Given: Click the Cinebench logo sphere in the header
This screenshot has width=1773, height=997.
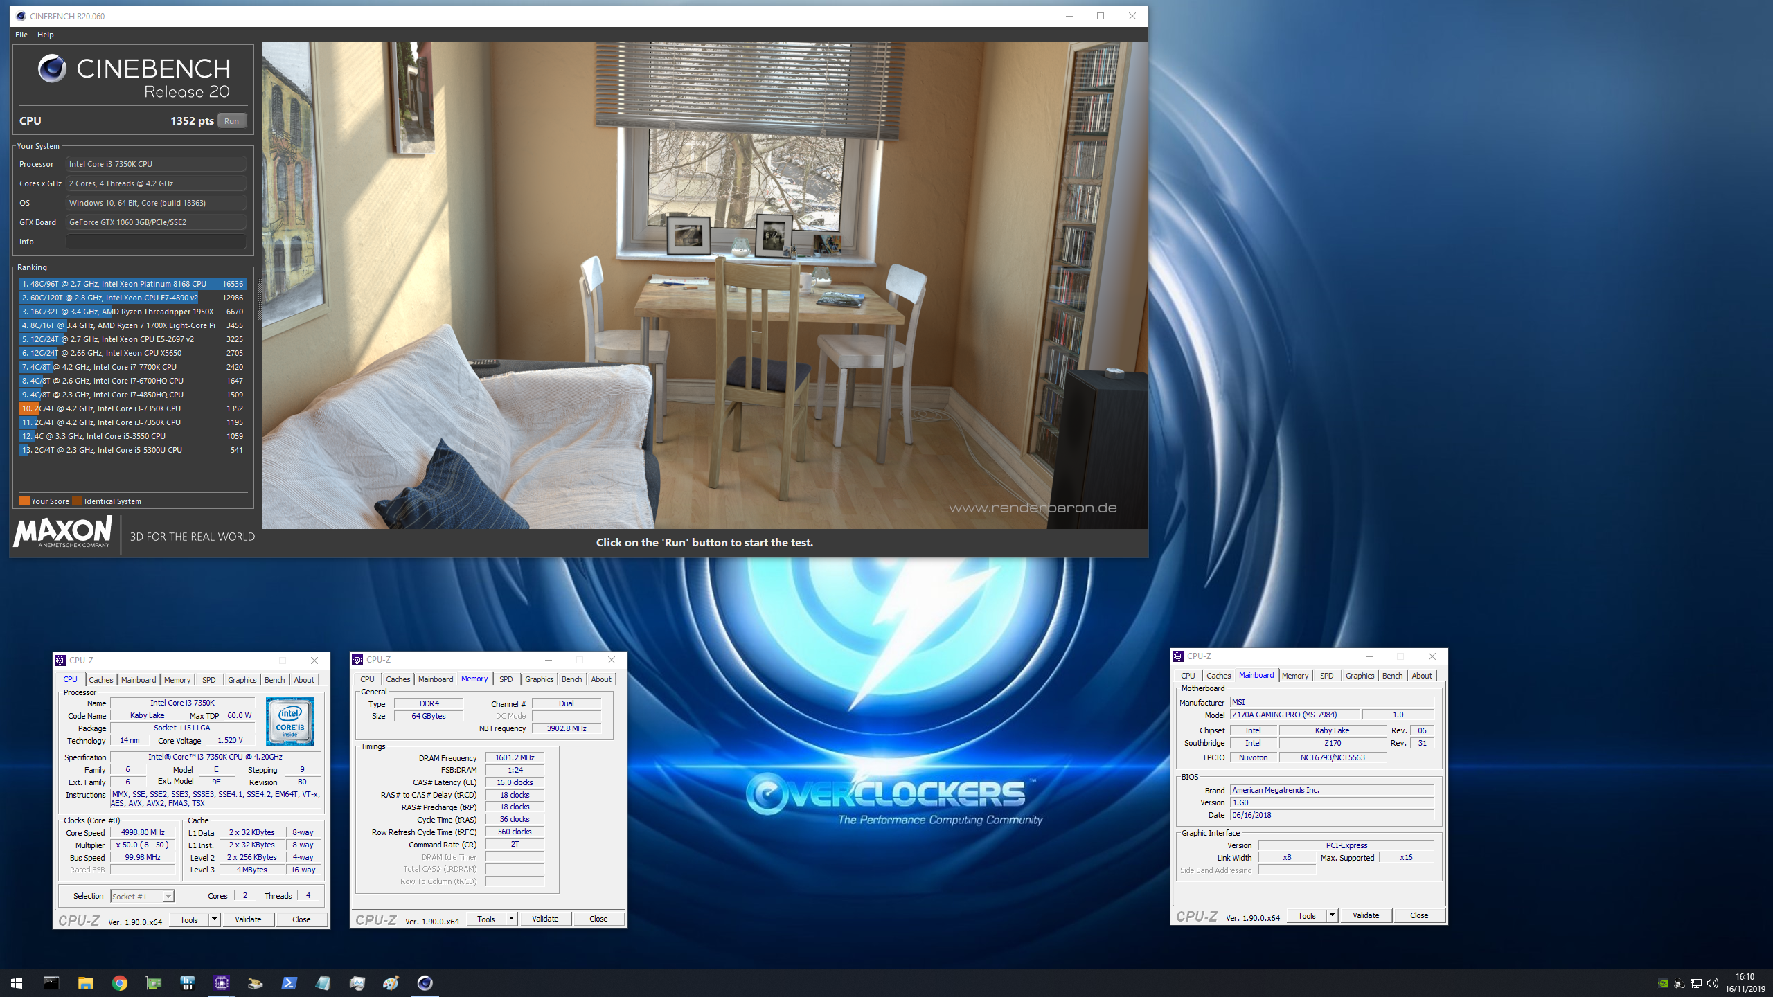Looking at the screenshot, I should pos(52,69).
